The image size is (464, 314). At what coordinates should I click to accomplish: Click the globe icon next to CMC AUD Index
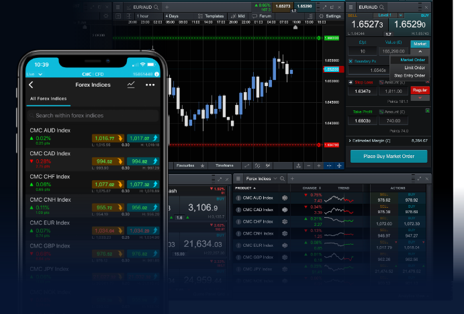(285, 198)
